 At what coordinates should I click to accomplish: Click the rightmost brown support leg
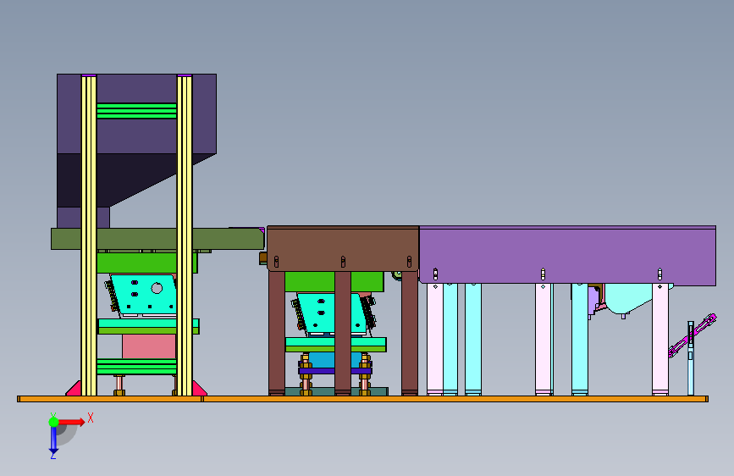410,333
